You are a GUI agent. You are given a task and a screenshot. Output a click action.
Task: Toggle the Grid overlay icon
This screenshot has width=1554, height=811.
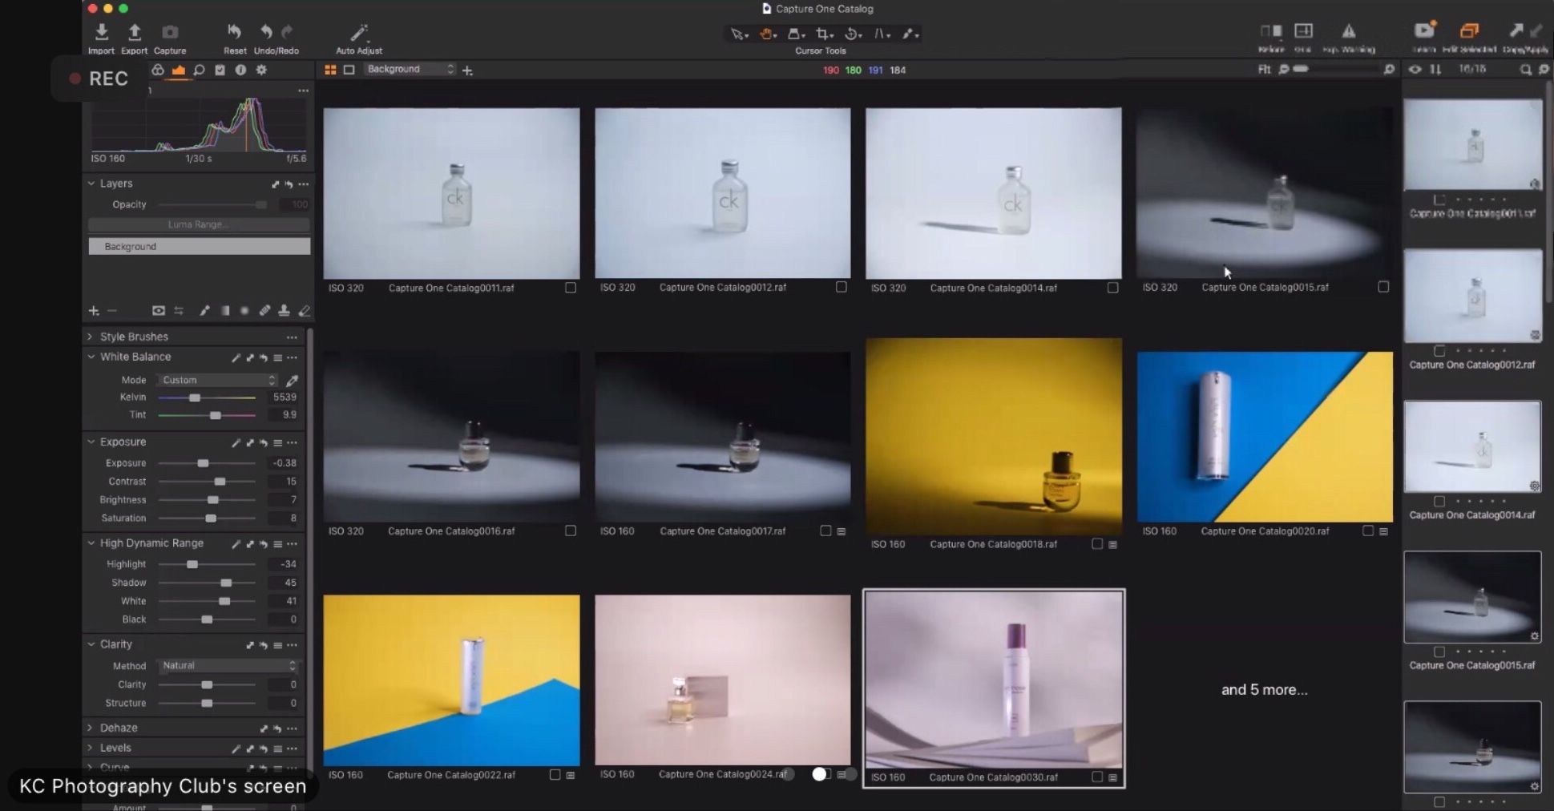[1304, 31]
